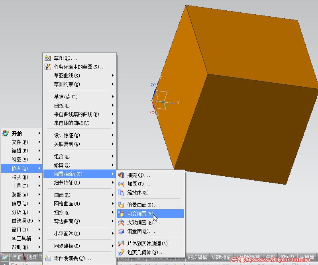Open the 小平面体(Y) submenu

(x=80, y=234)
